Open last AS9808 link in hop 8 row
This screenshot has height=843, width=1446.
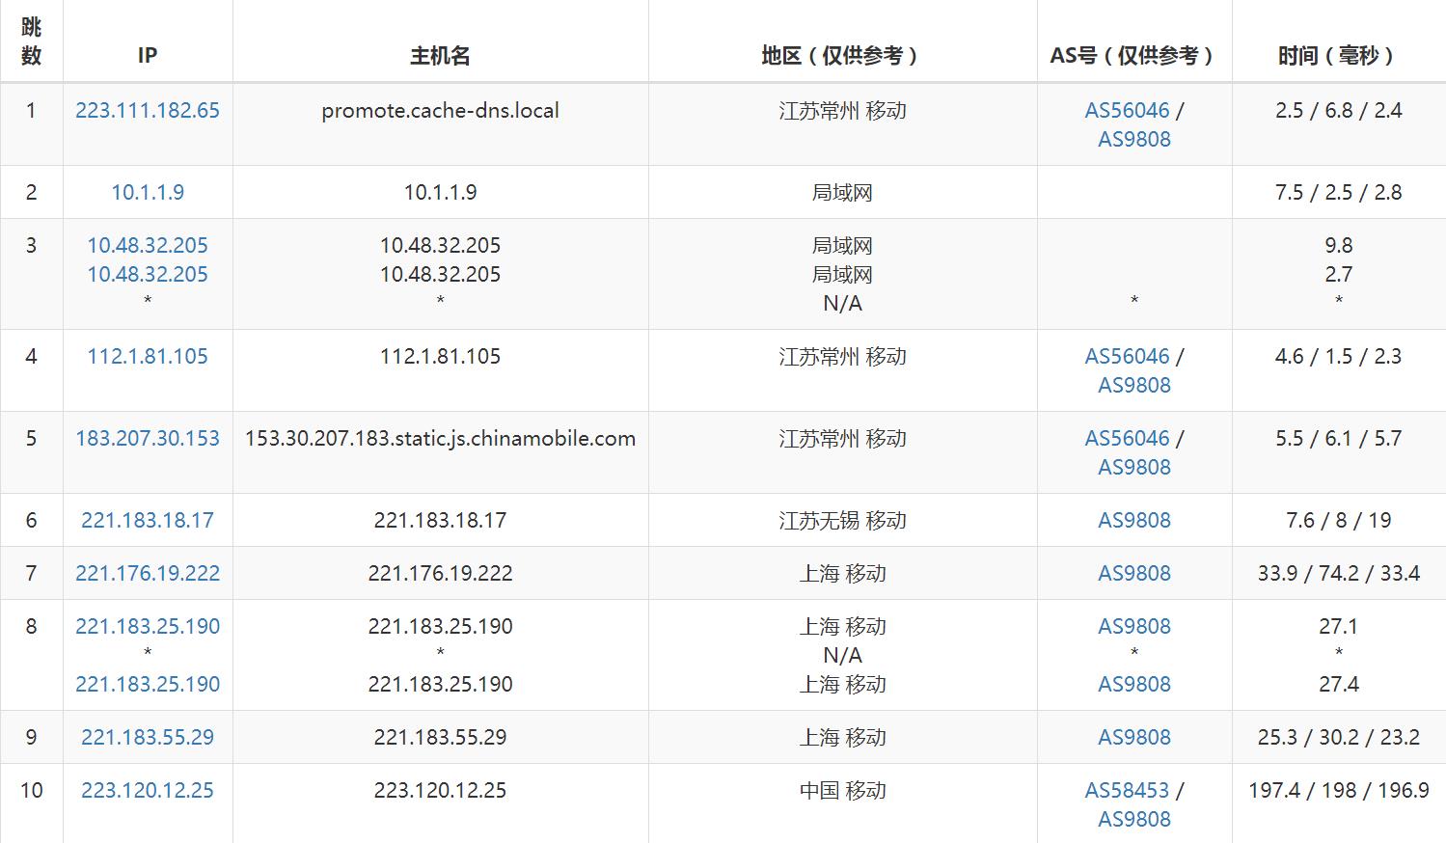pyautogui.click(x=1134, y=684)
